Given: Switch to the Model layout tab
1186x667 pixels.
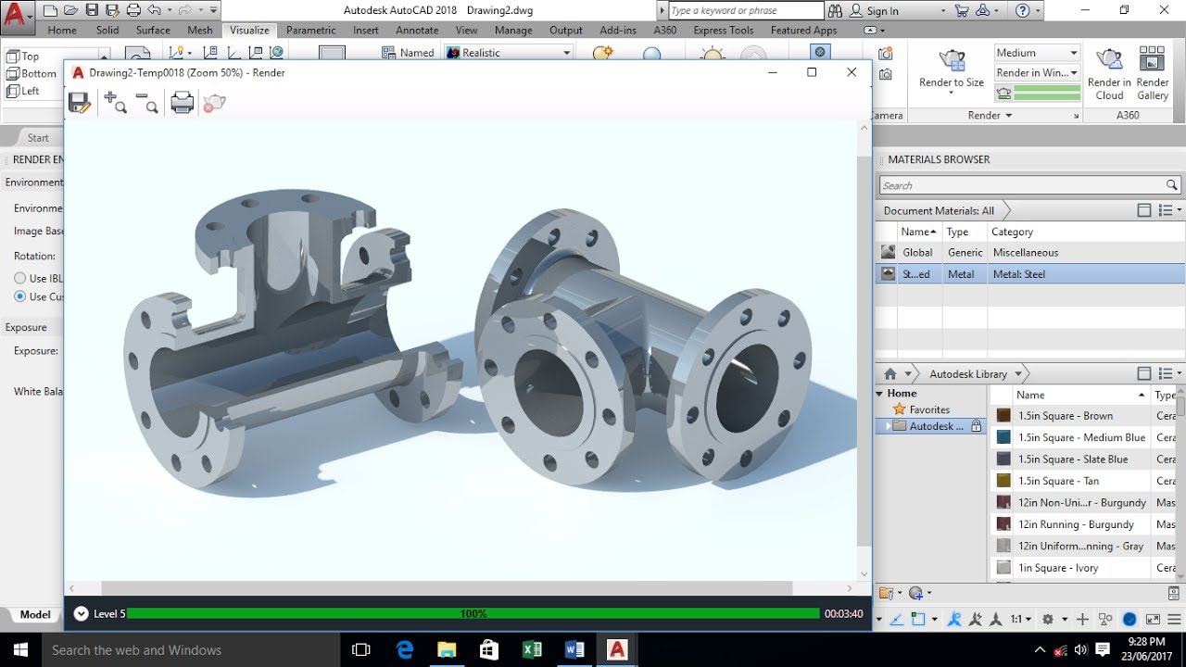Looking at the screenshot, I should tap(35, 614).
